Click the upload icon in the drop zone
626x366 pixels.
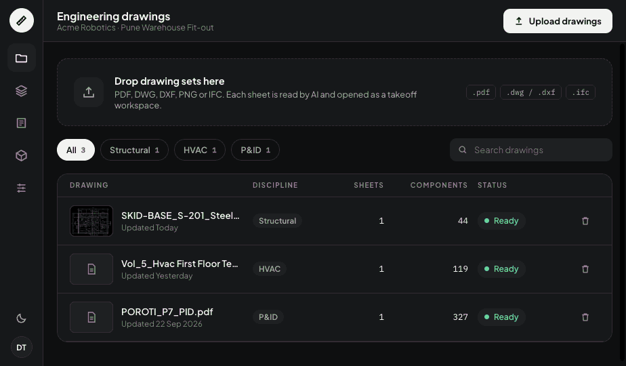[89, 92]
